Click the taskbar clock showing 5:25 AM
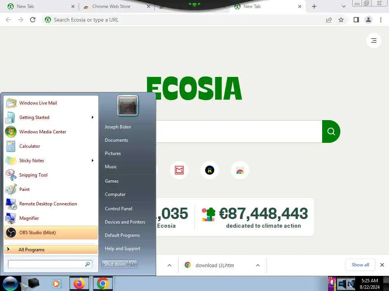This screenshot has width=389, height=291. [x=370, y=284]
